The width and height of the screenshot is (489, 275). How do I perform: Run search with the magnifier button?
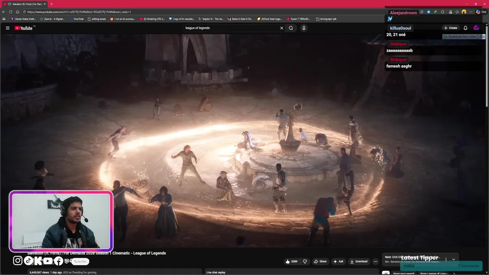click(x=291, y=28)
